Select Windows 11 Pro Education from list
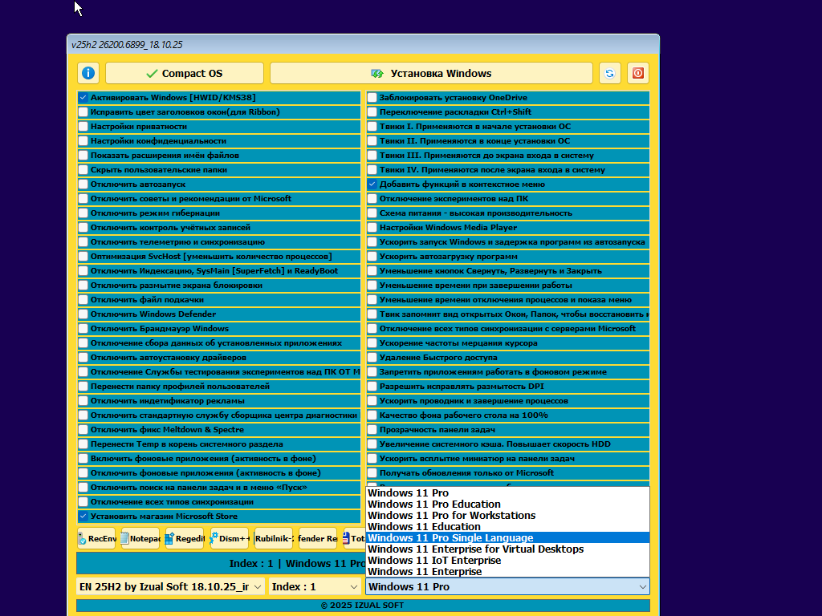Screen dimensions: 822x616 pyautogui.click(x=434, y=505)
